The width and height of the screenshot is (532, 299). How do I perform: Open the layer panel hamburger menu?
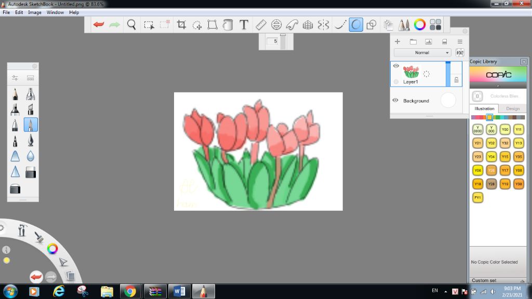(x=460, y=42)
